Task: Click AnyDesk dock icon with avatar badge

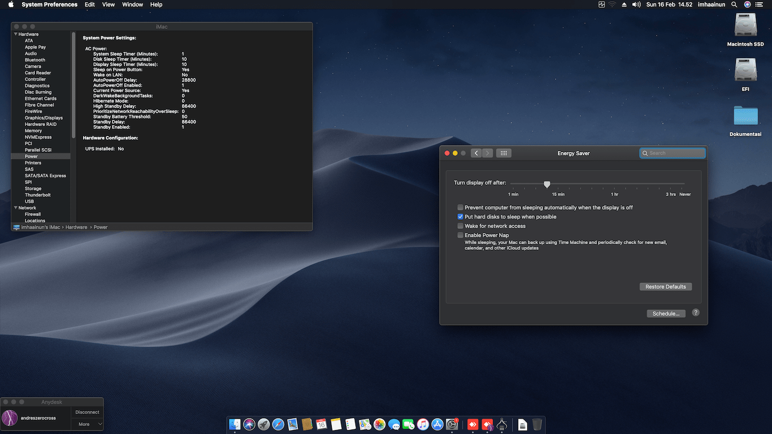Action: point(487,424)
